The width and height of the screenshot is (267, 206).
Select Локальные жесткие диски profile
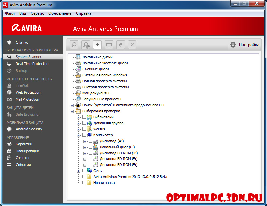pos(105,63)
